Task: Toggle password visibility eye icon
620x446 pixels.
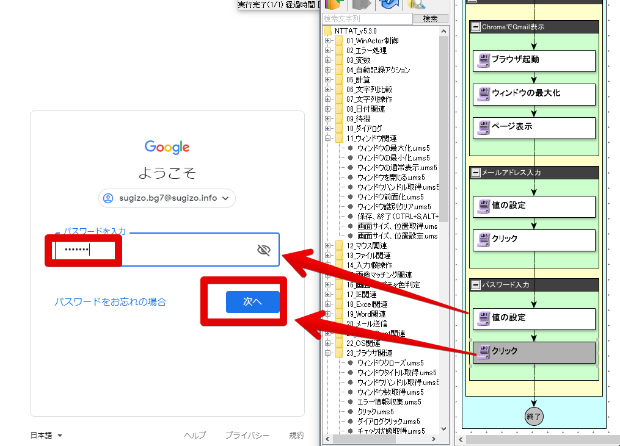Action: click(264, 250)
